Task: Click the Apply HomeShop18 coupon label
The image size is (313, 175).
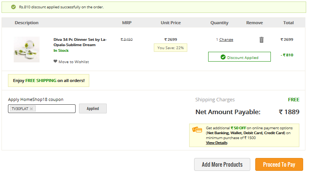Action: (x=36, y=99)
